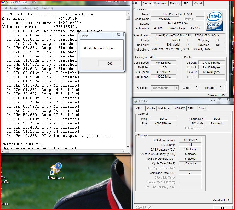This screenshot has height=210, width=235.
Task: Click Super PI horizontal scrollbar left arrow
Action: tap(3, 151)
